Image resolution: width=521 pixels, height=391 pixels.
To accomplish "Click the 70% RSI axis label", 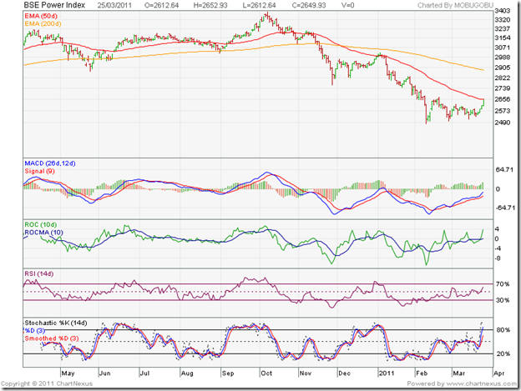I will (x=503, y=284).
